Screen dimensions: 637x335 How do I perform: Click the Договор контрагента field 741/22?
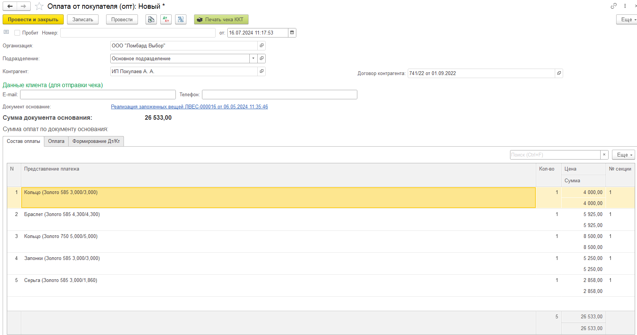pyautogui.click(x=481, y=73)
